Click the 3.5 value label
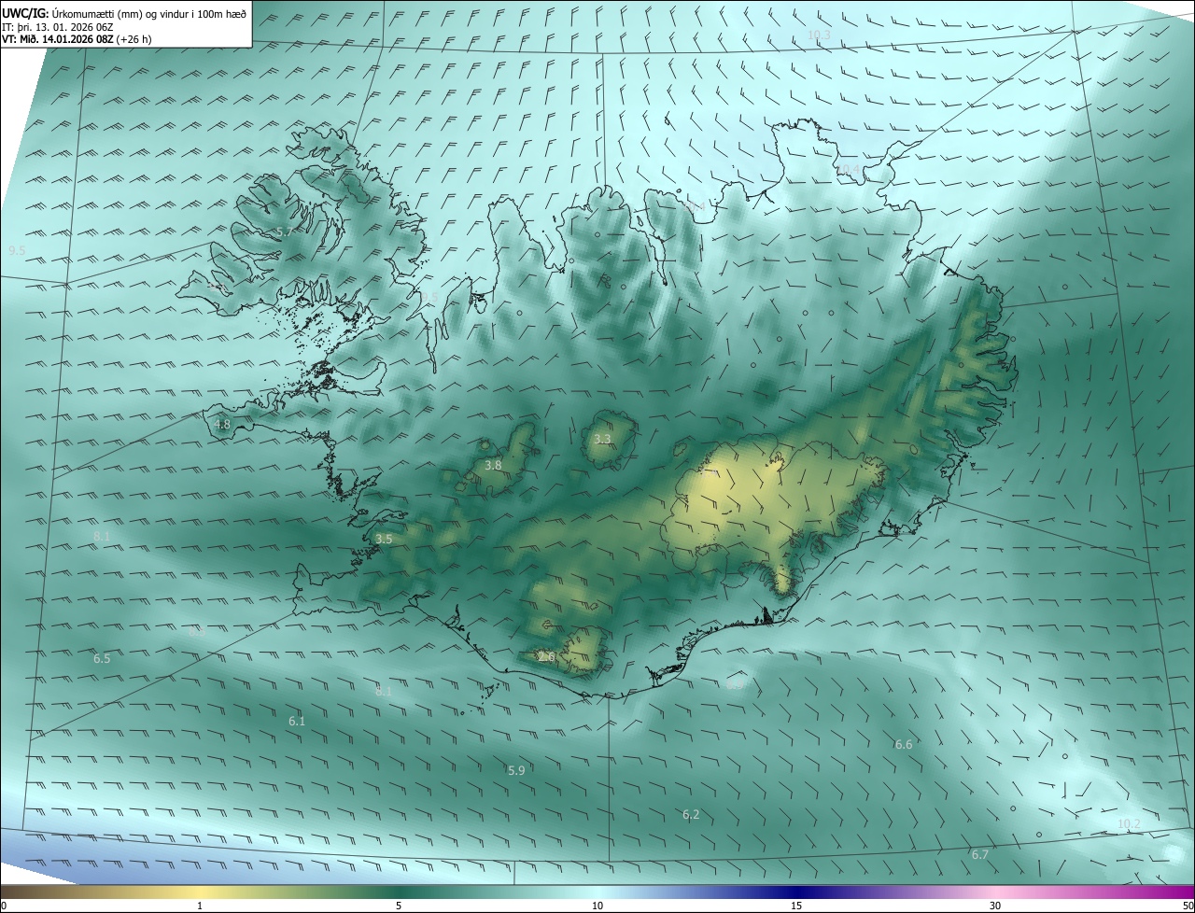This screenshot has height=913, width=1195. click(x=384, y=539)
